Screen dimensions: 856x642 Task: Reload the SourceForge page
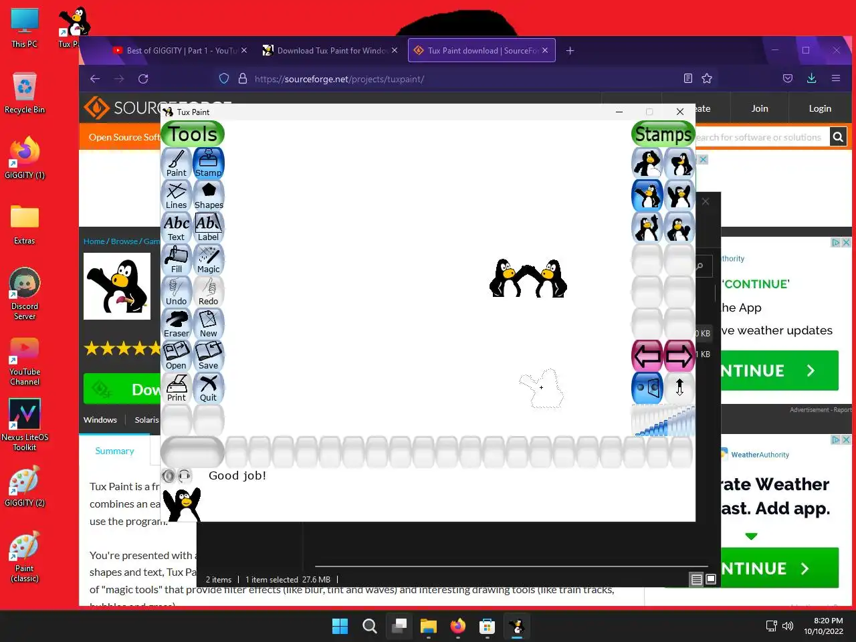(x=143, y=79)
